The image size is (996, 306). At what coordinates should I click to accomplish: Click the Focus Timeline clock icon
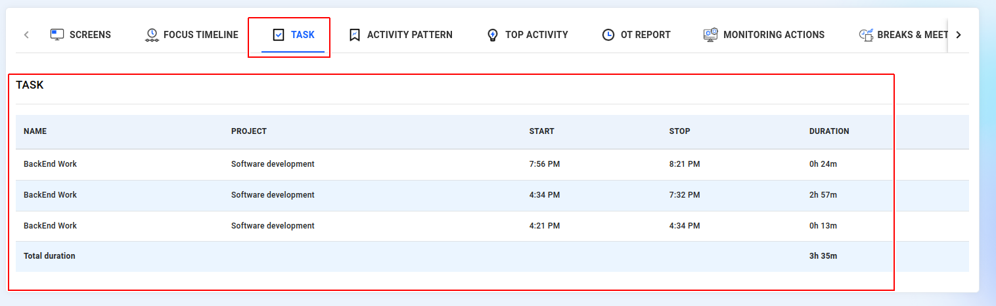(x=152, y=35)
